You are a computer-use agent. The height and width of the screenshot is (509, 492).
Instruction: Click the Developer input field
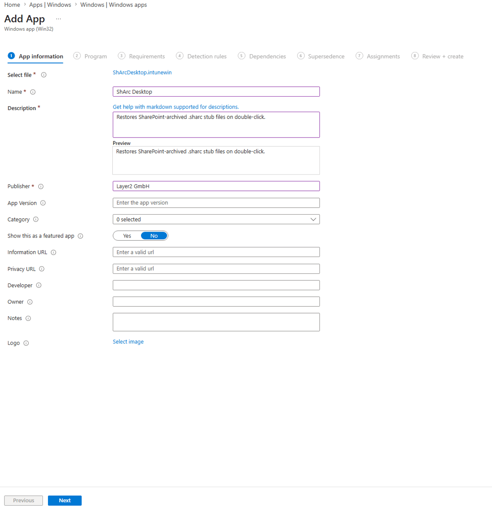coord(216,285)
